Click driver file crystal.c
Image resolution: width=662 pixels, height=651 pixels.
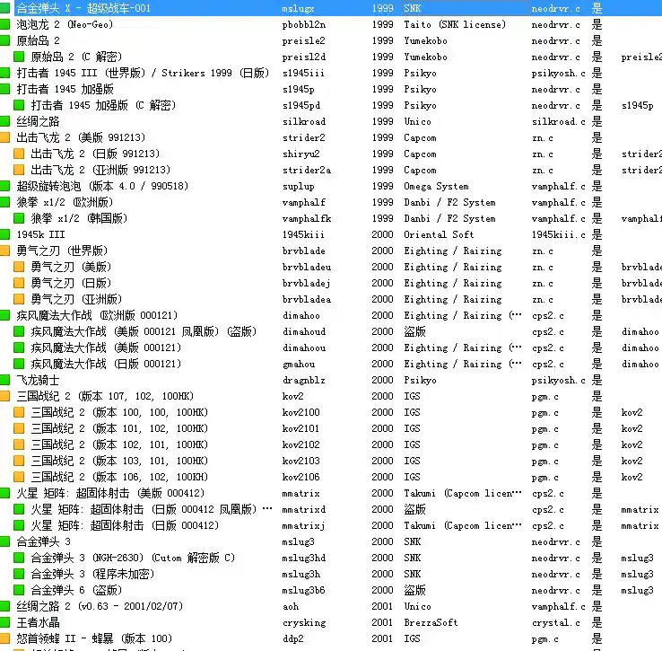tap(555, 622)
